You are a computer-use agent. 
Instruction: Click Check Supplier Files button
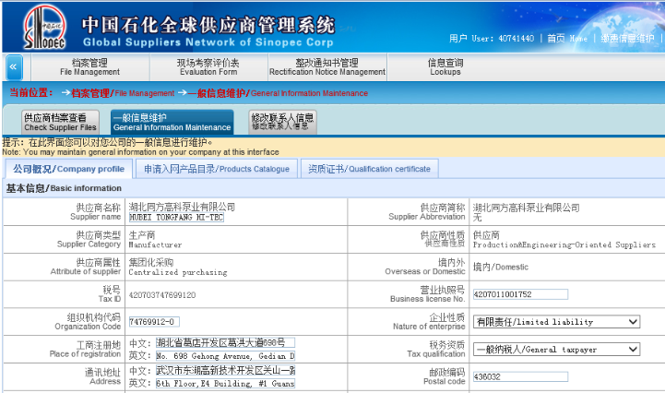coord(60,123)
